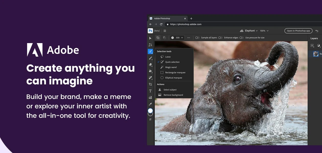Choose Magic wand from Selection tools
This screenshot has width=322, height=153.
pyautogui.click(x=171, y=67)
